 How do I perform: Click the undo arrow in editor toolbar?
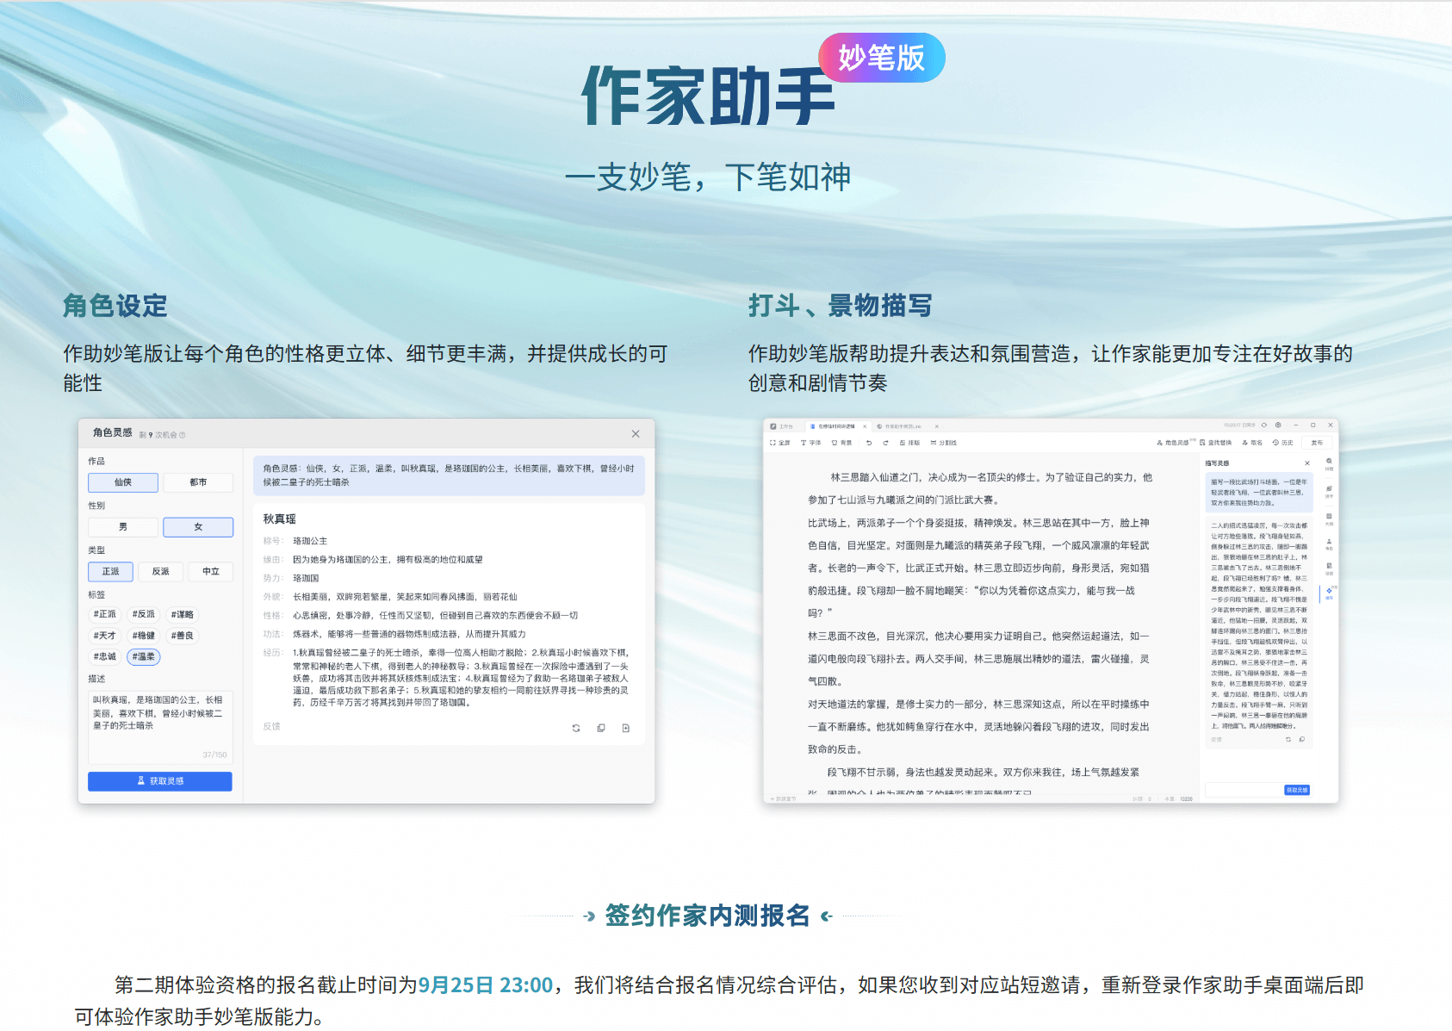click(869, 443)
